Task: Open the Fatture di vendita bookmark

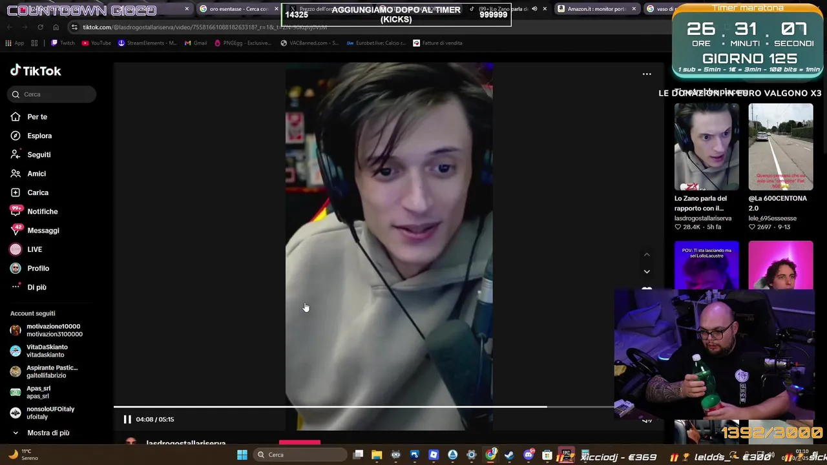Action: 438,43
